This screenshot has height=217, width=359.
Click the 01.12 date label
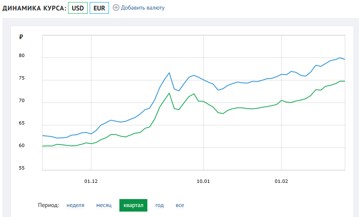click(x=91, y=181)
